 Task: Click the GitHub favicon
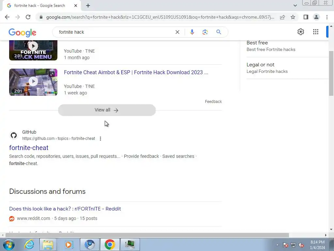14,135
